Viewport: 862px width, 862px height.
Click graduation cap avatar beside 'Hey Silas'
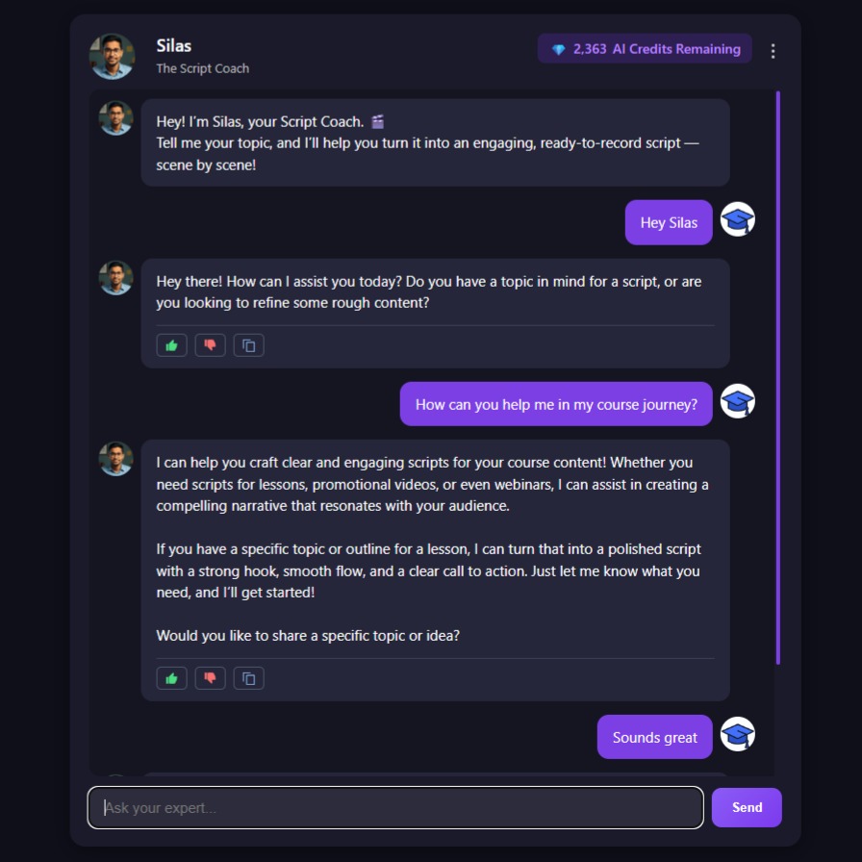coord(737,218)
